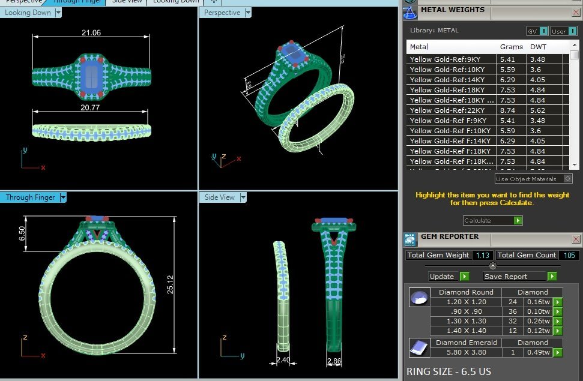Click the Gem Reporter panel icon
The width and height of the screenshot is (583, 381).
pyautogui.click(x=410, y=239)
